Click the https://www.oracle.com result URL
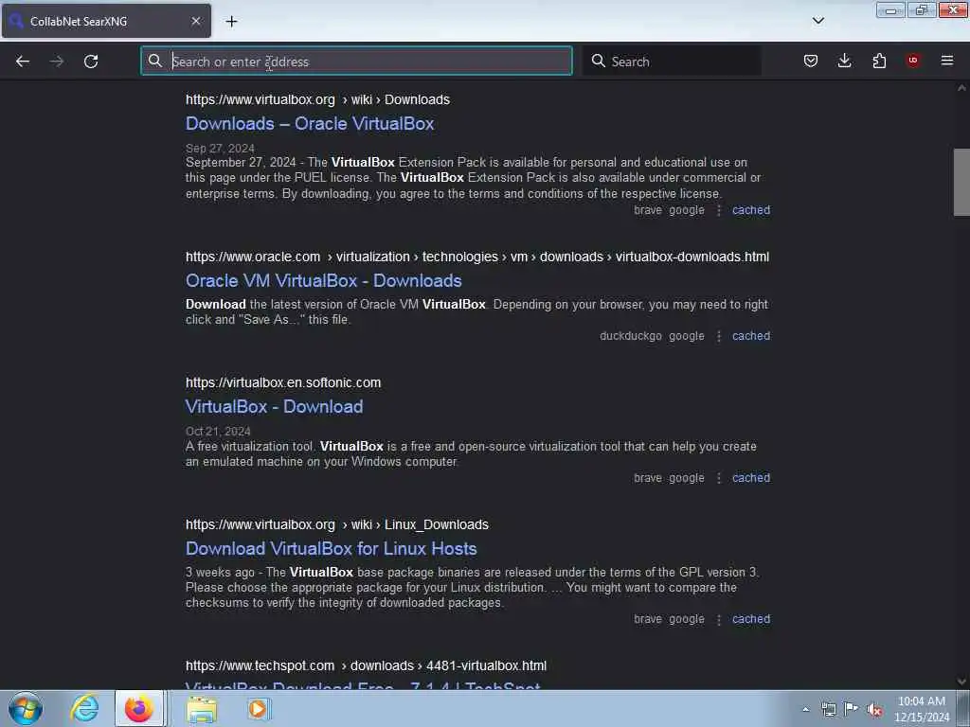The height and width of the screenshot is (727, 970). click(x=477, y=257)
